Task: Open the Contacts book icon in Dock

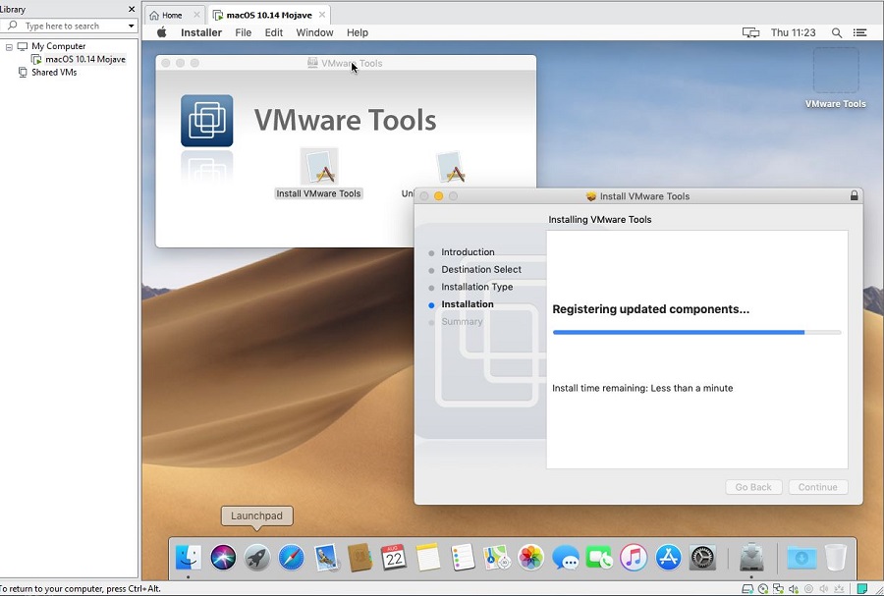Action: [359, 558]
